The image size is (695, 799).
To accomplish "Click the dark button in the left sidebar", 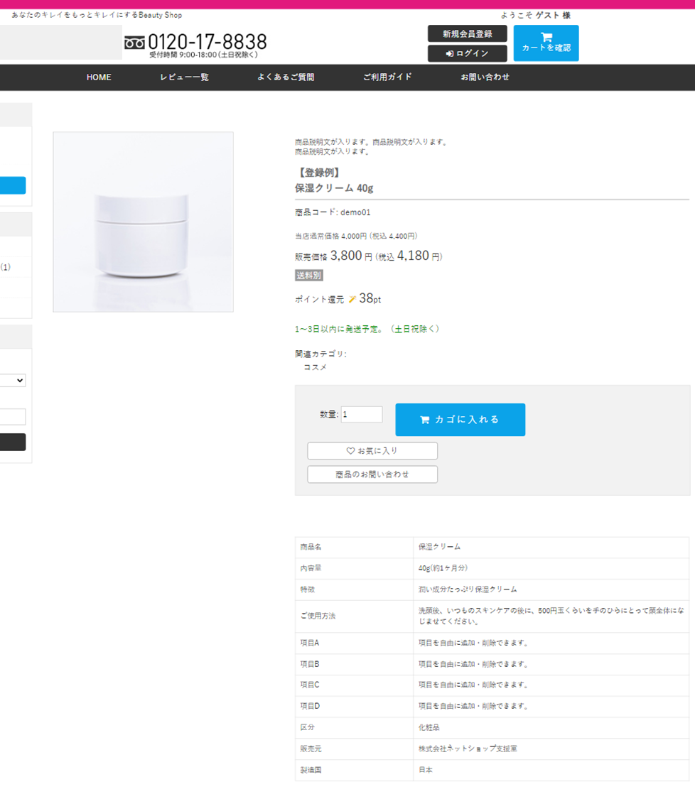I will pyautogui.click(x=13, y=442).
